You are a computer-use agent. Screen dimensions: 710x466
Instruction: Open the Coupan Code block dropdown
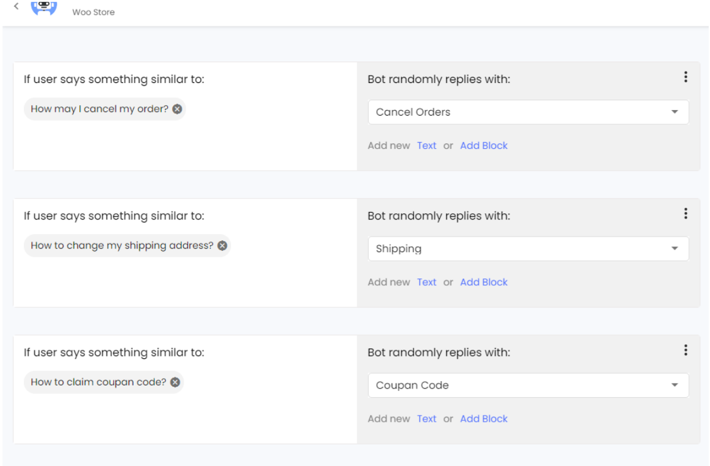click(x=528, y=385)
